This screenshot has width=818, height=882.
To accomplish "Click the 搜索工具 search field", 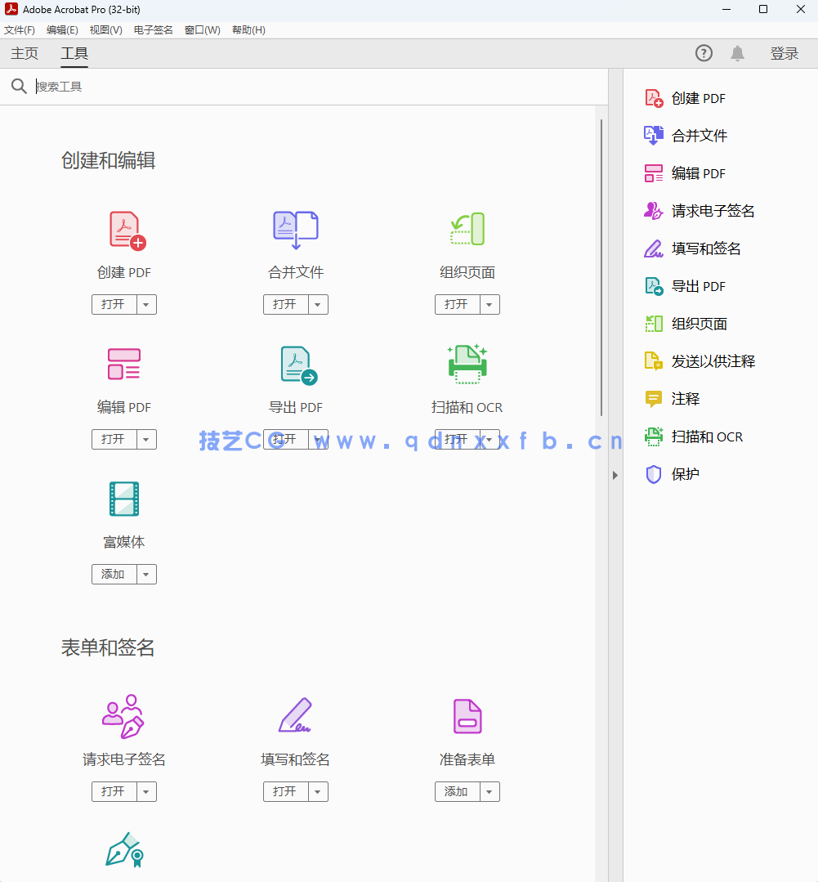I will pos(163,86).
